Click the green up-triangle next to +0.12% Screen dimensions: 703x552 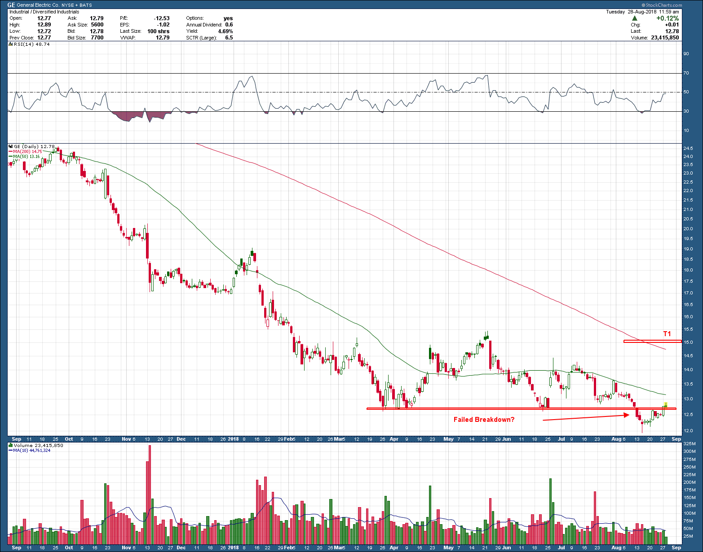[x=634, y=18]
